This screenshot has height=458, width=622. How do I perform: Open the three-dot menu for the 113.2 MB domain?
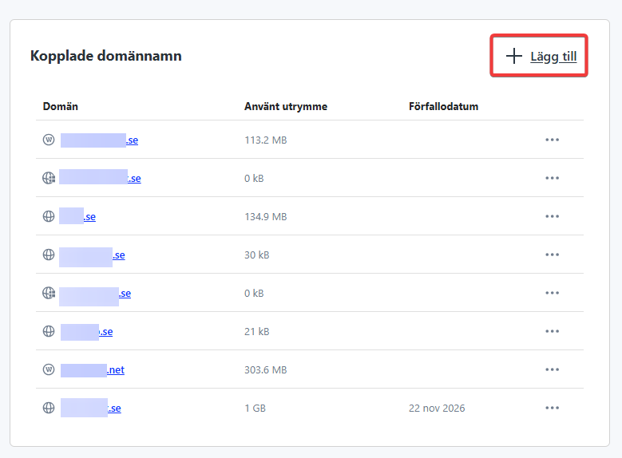pyautogui.click(x=552, y=140)
